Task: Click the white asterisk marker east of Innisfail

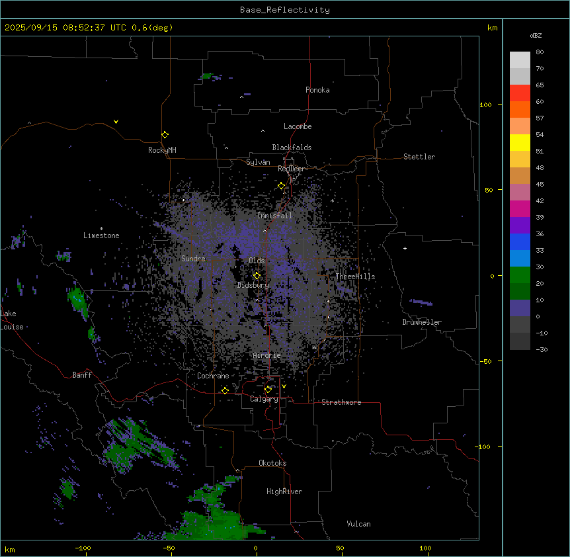Action: [x=332, y=200]
